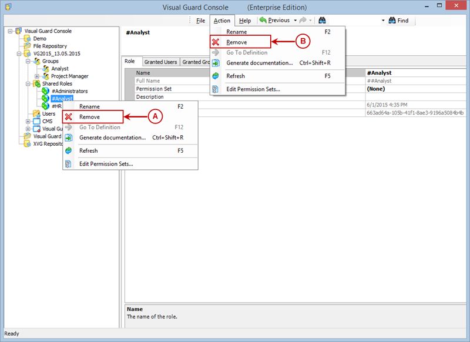Click the 6/1/2015 4:35 PM date value
Image resolution: width=470 pixels, height=342 pixels.
point(387,105)
